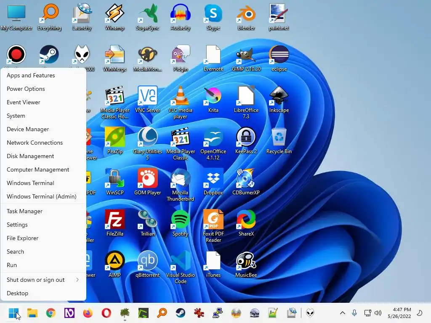Select Disk Management in the menu

(43, 156)
